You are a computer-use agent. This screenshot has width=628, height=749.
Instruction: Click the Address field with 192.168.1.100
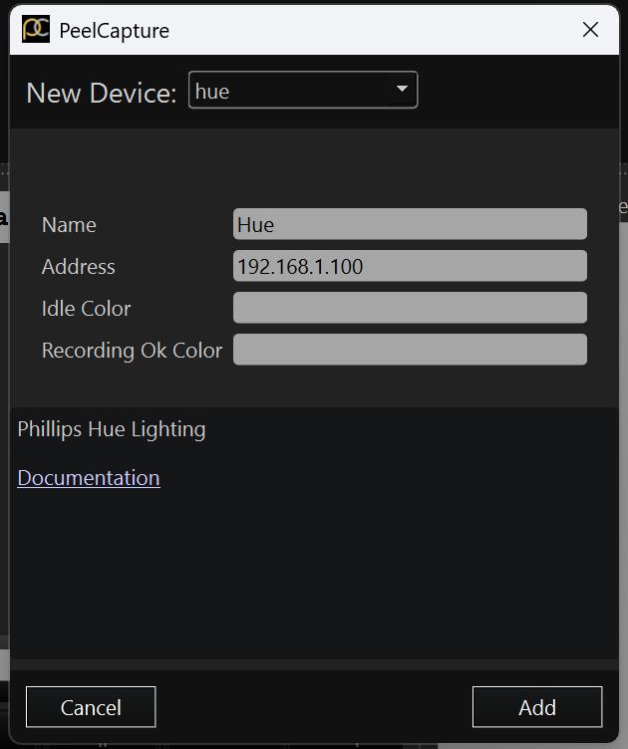point(410,266)
